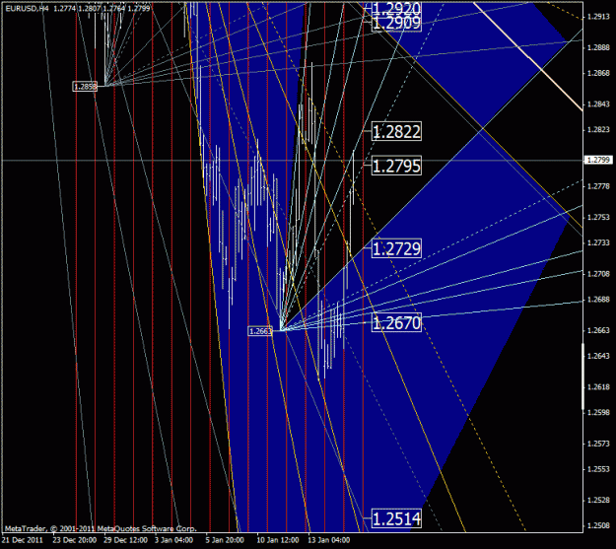The width and height of the screenshot is (616, 549).
Task: Select the 1.2822 level label
Action: click(x=396, y=131)
